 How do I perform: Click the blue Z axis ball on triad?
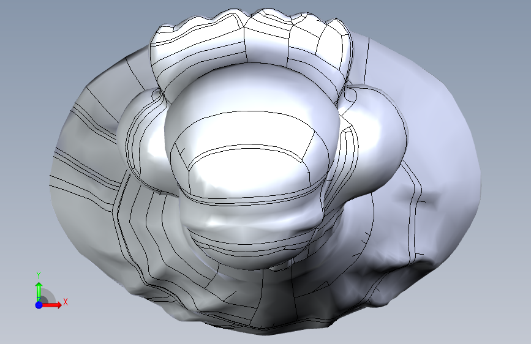pyautogui.click(x=39, y=305)
